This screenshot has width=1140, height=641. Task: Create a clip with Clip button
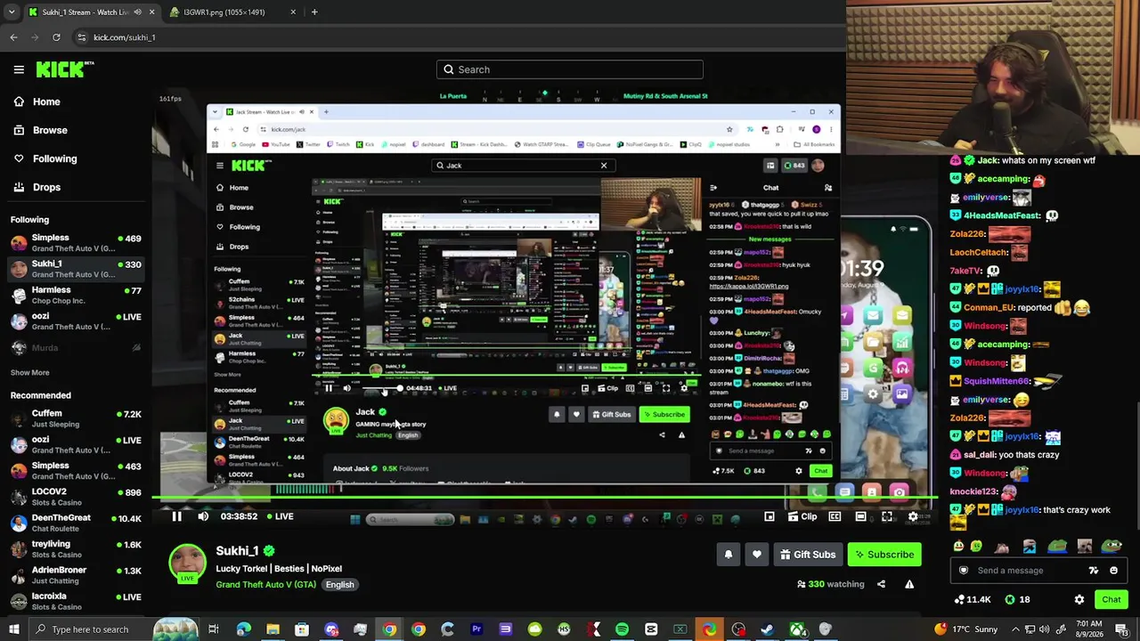tap(801, 516)
